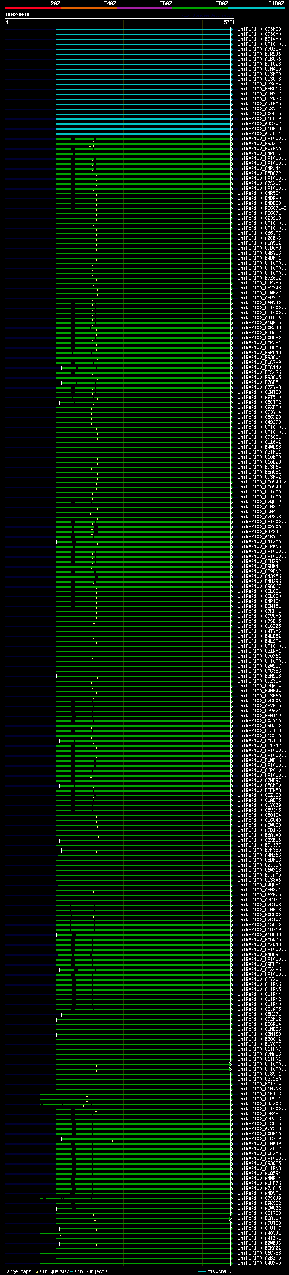Open the UniRef100_A5BUK6 entry

(x=259, y=59)
